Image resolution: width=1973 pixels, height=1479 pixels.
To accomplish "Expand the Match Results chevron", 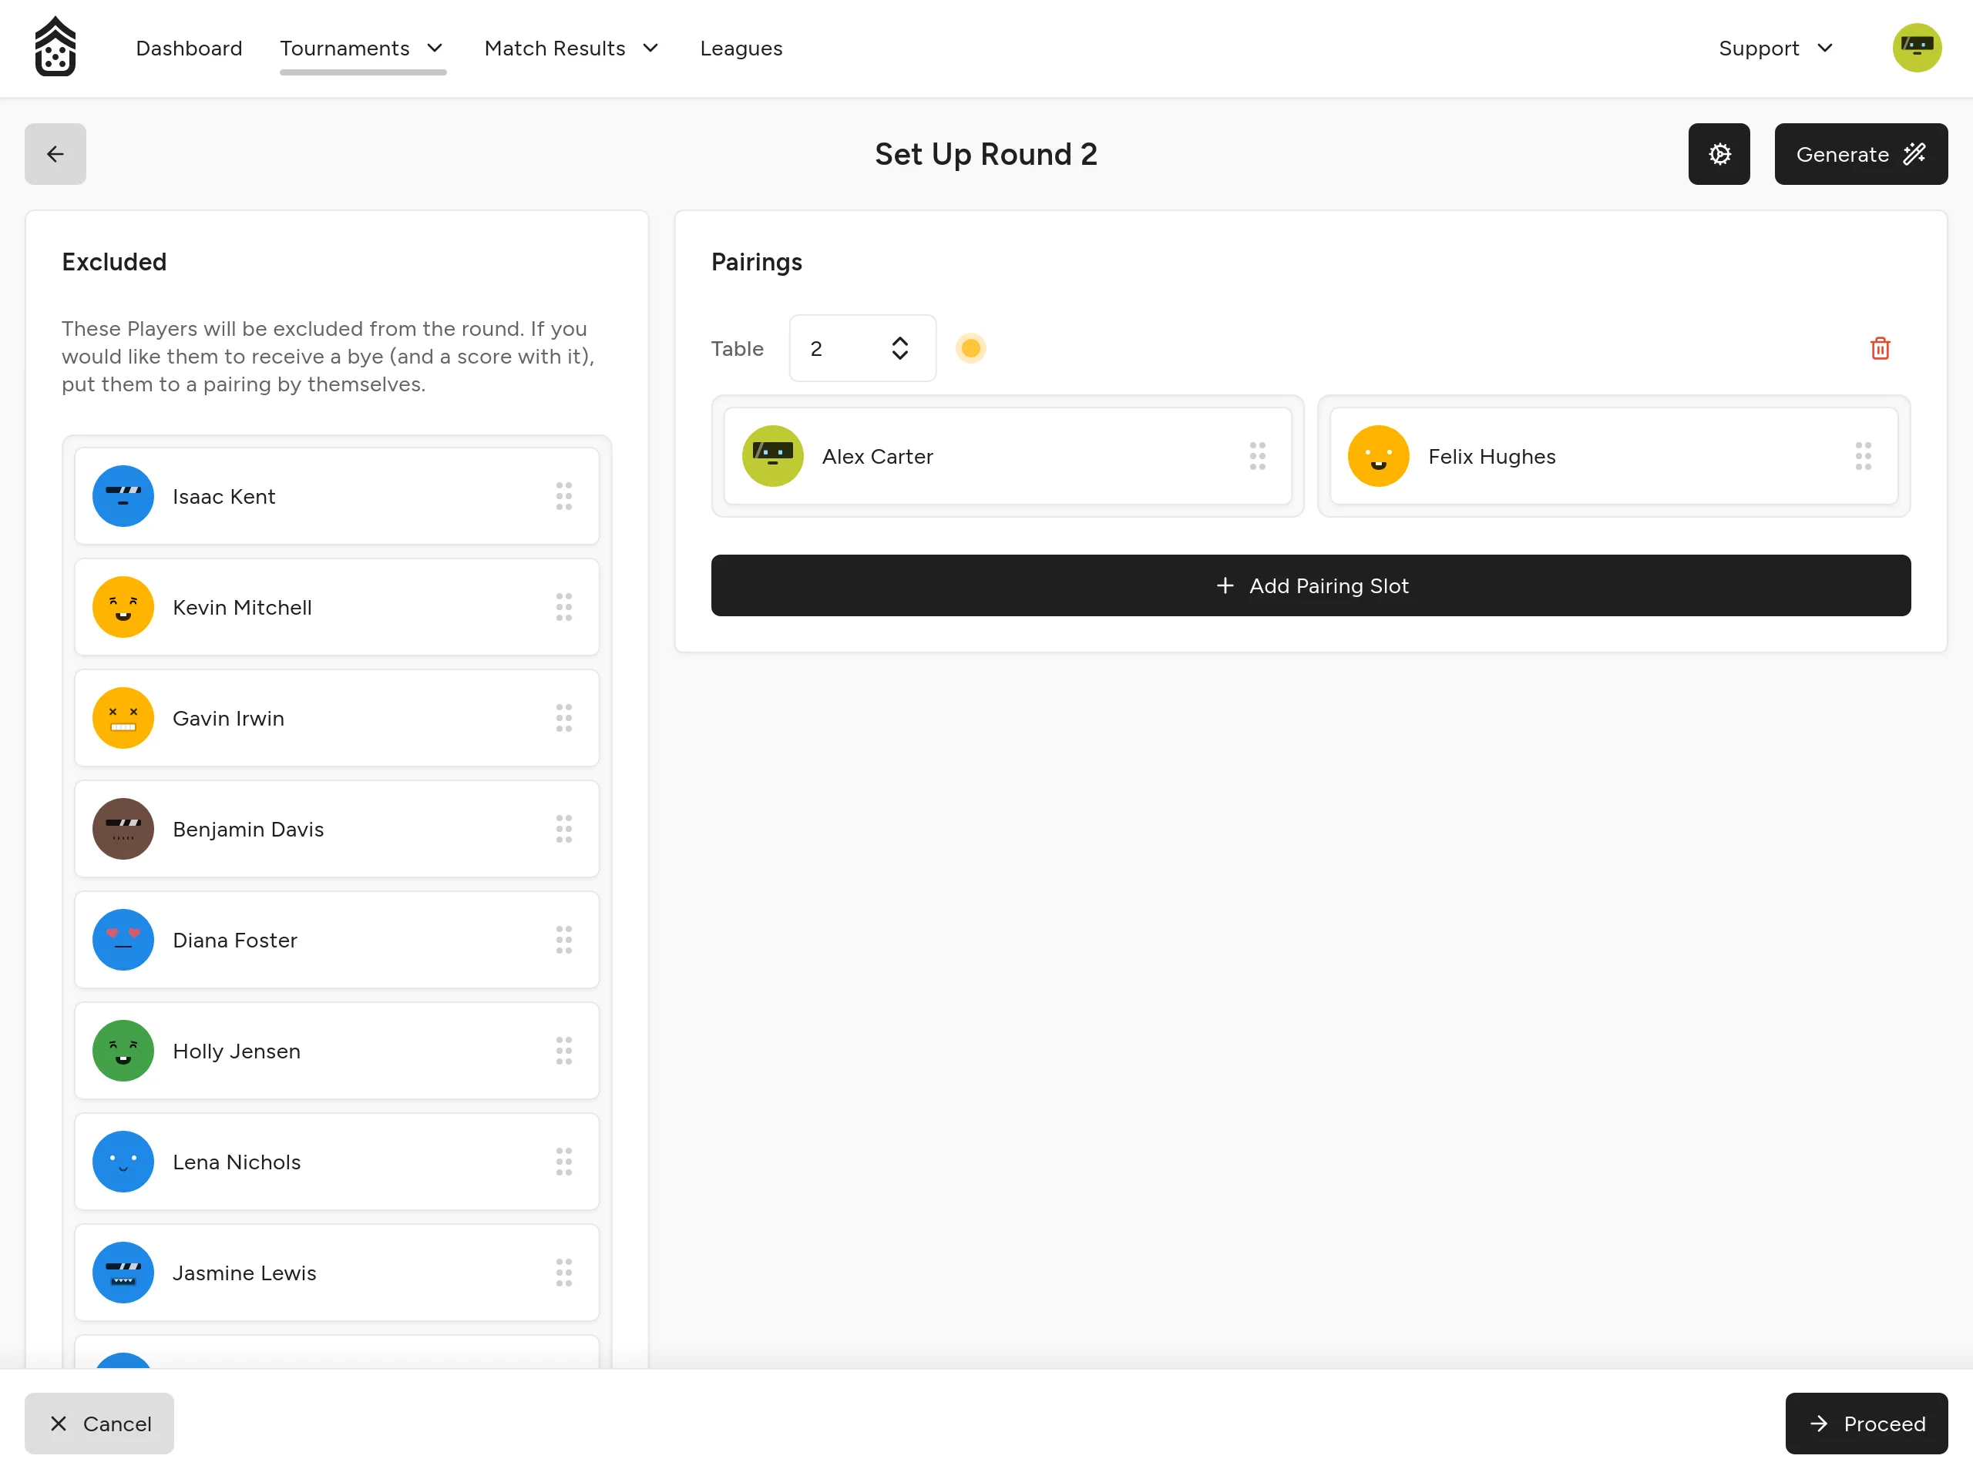I will [x=651, y=48].
